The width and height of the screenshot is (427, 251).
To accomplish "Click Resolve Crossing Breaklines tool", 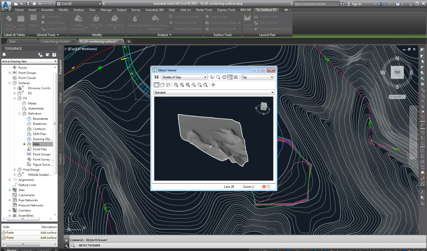I will tap(155, 23).
